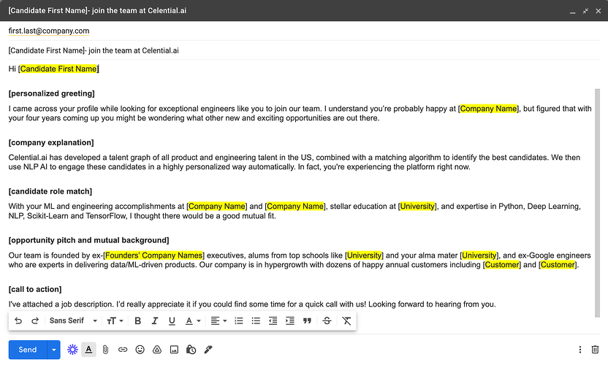Click the highlighted Candidate First Name placeholder
The image size is (608, 365).
pos(58,69)
